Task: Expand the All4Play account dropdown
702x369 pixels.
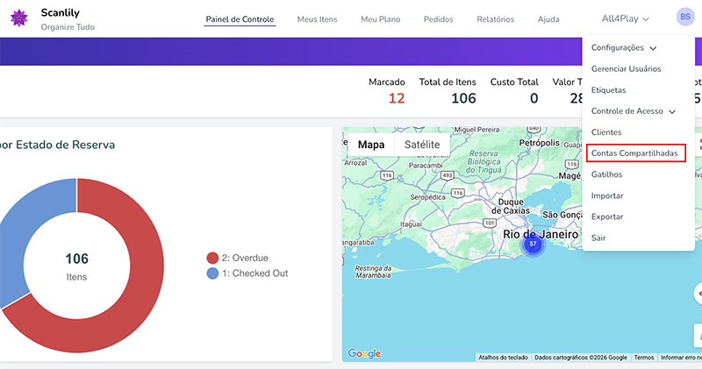Action: pyautogui.click(x=625, y=18)
